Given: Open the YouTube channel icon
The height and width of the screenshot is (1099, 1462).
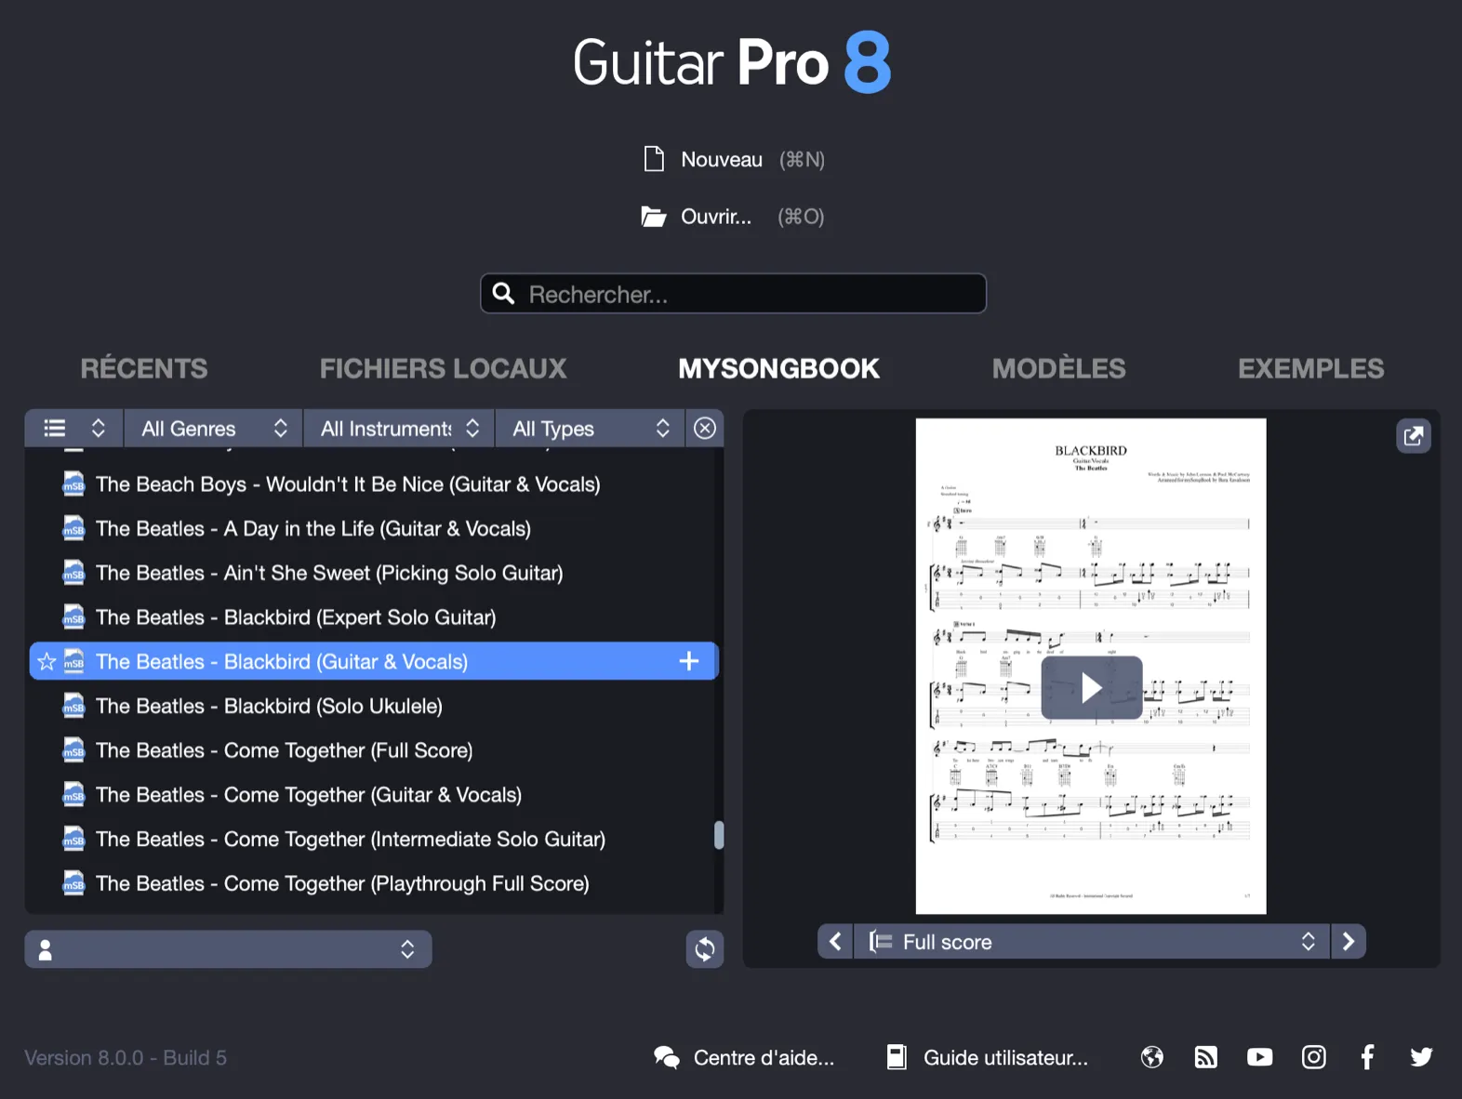Looking at the screenshot, I should coord(1259,1057).
